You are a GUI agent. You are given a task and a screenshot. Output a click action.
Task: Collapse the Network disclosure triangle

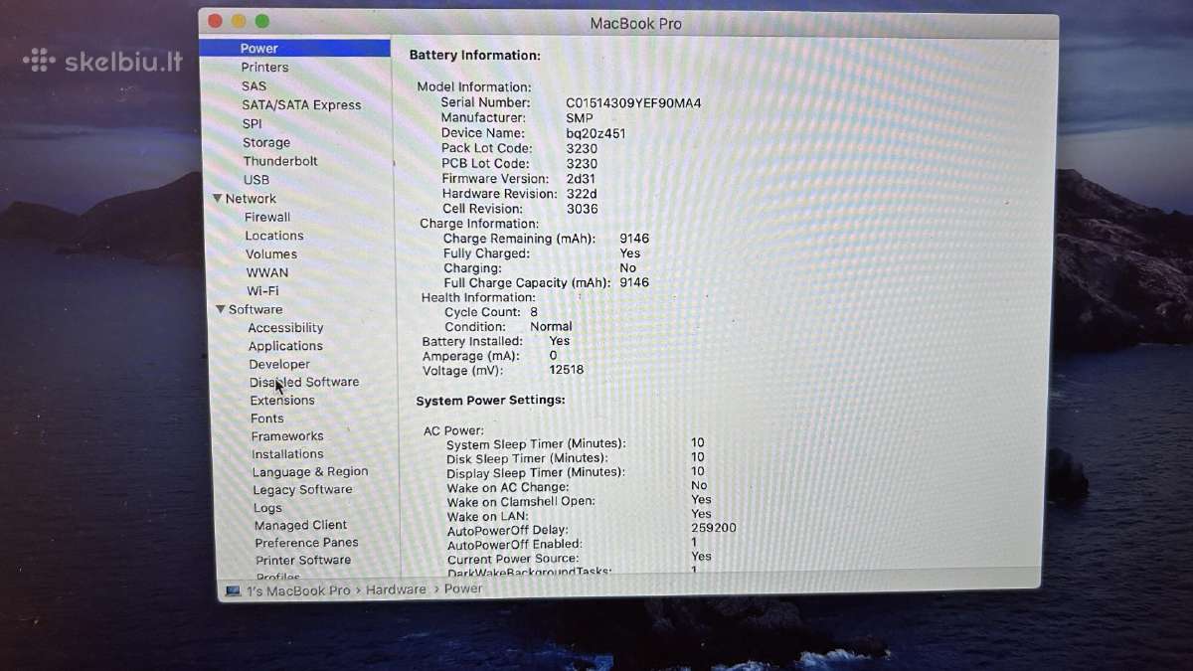tap(218, 199)
